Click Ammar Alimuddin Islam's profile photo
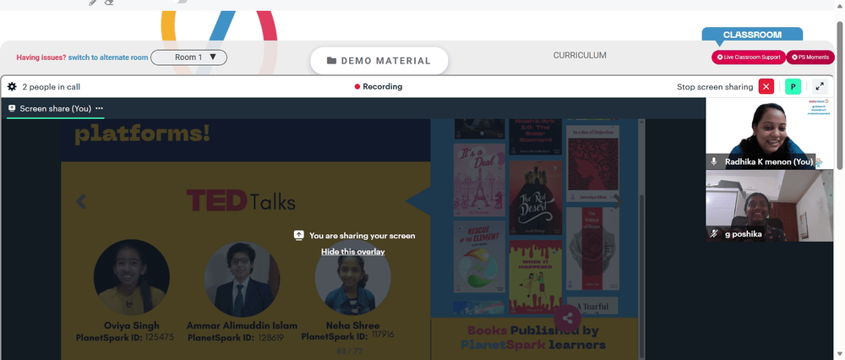 (x=242, y=279)
